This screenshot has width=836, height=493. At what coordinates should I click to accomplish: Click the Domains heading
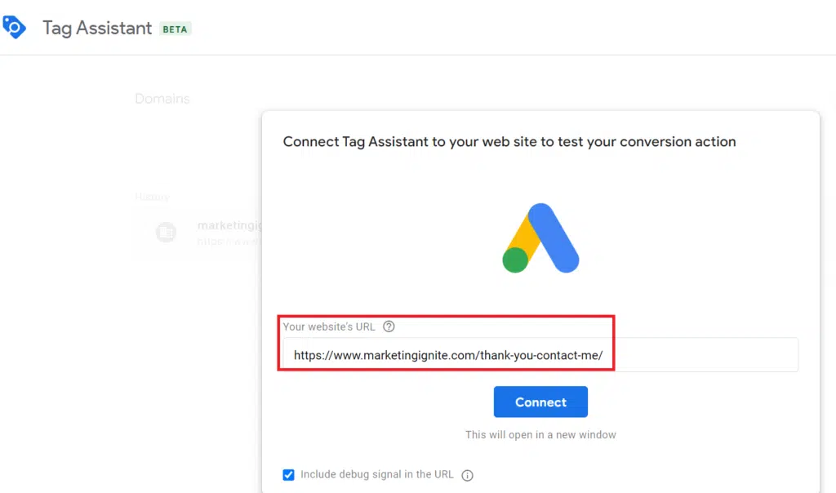tap(162, 99)
